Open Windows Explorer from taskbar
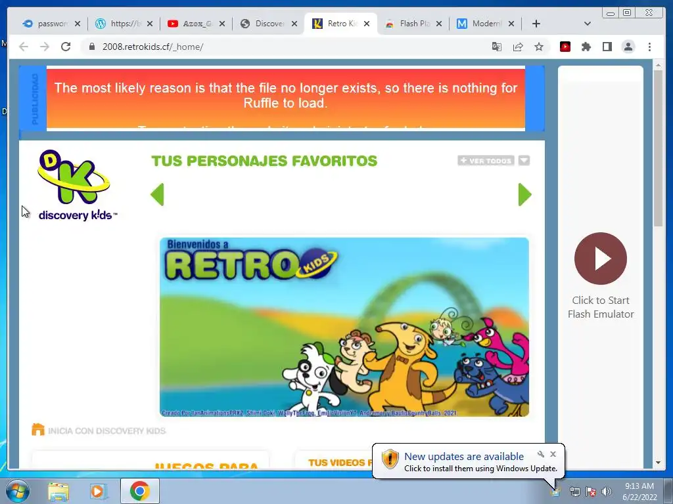Image resolution: width=673 pixels, height=504 pixels. click(58, 492)
